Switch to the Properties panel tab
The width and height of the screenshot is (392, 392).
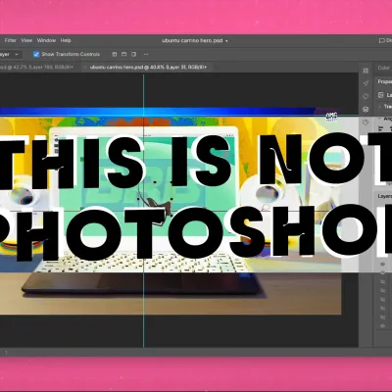pyautogui.click(x=385, y=81)
